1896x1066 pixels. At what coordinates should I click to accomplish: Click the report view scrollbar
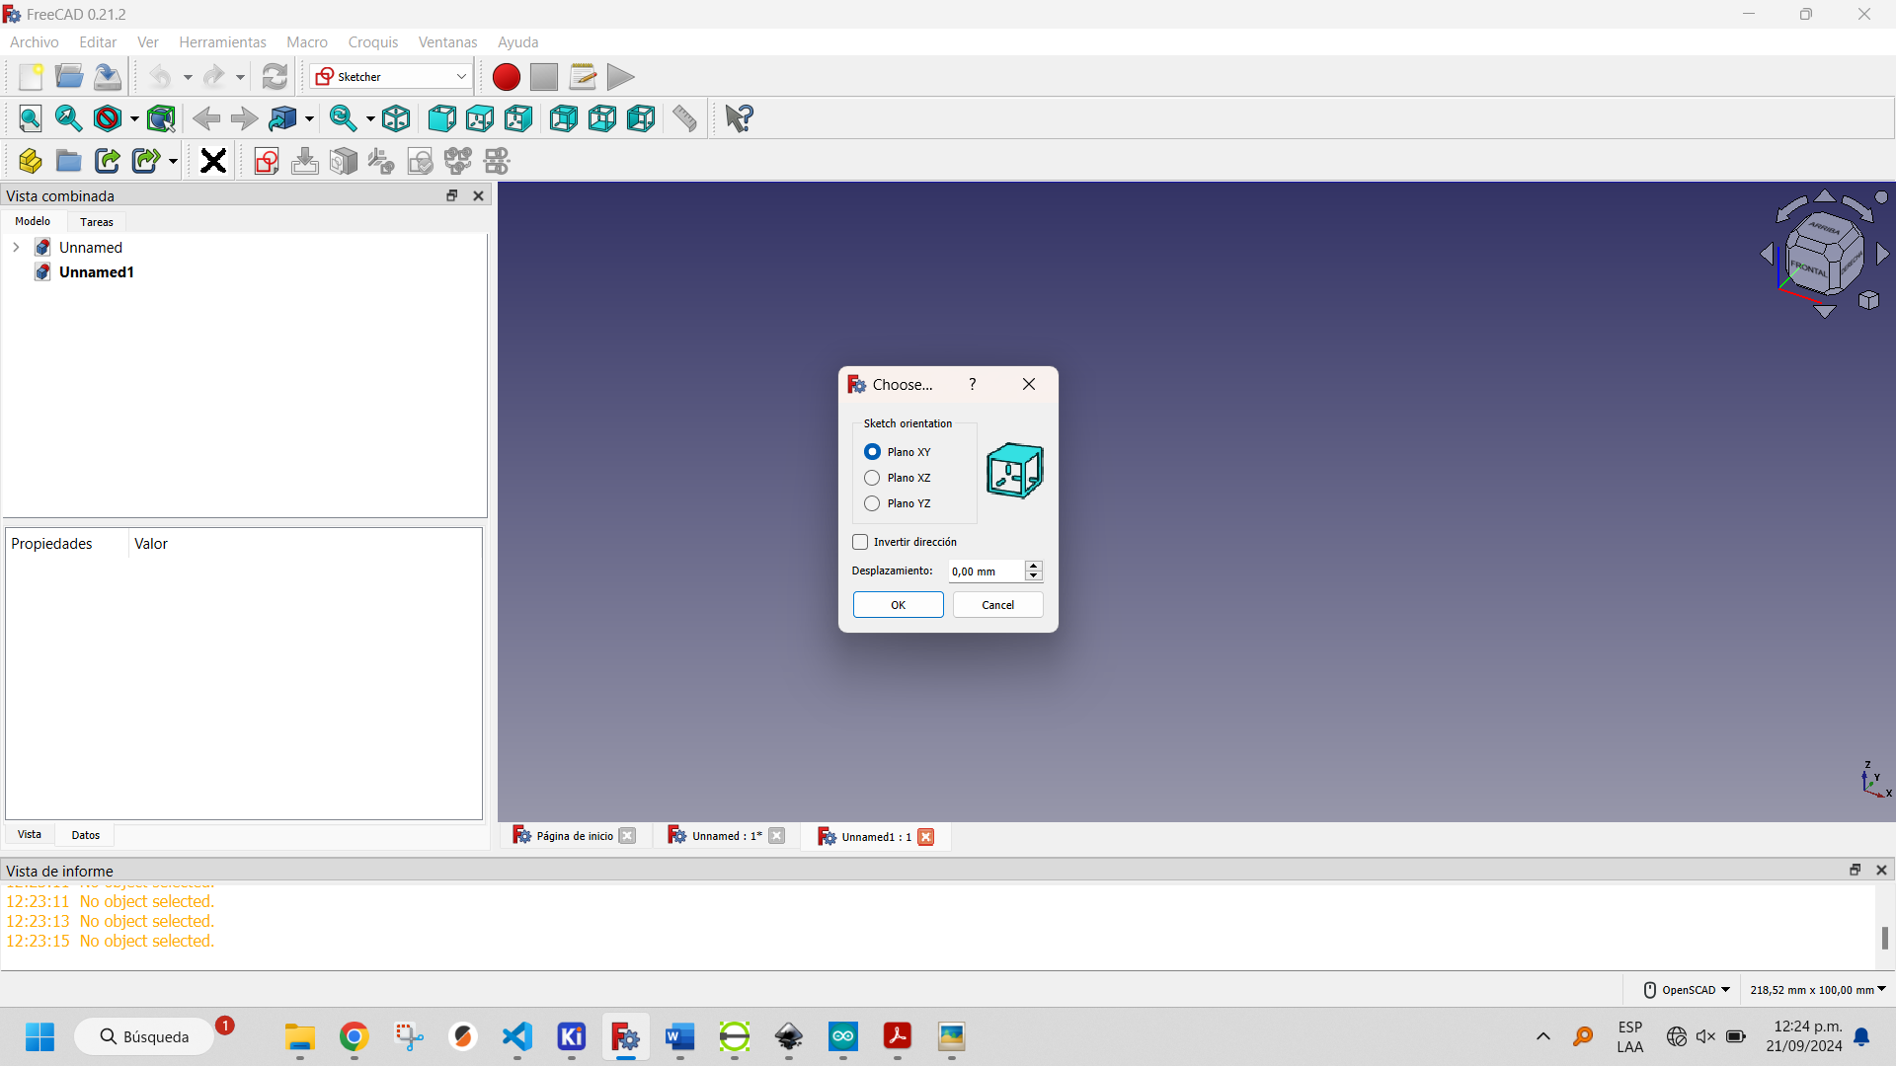click(x=1884, y=938)
